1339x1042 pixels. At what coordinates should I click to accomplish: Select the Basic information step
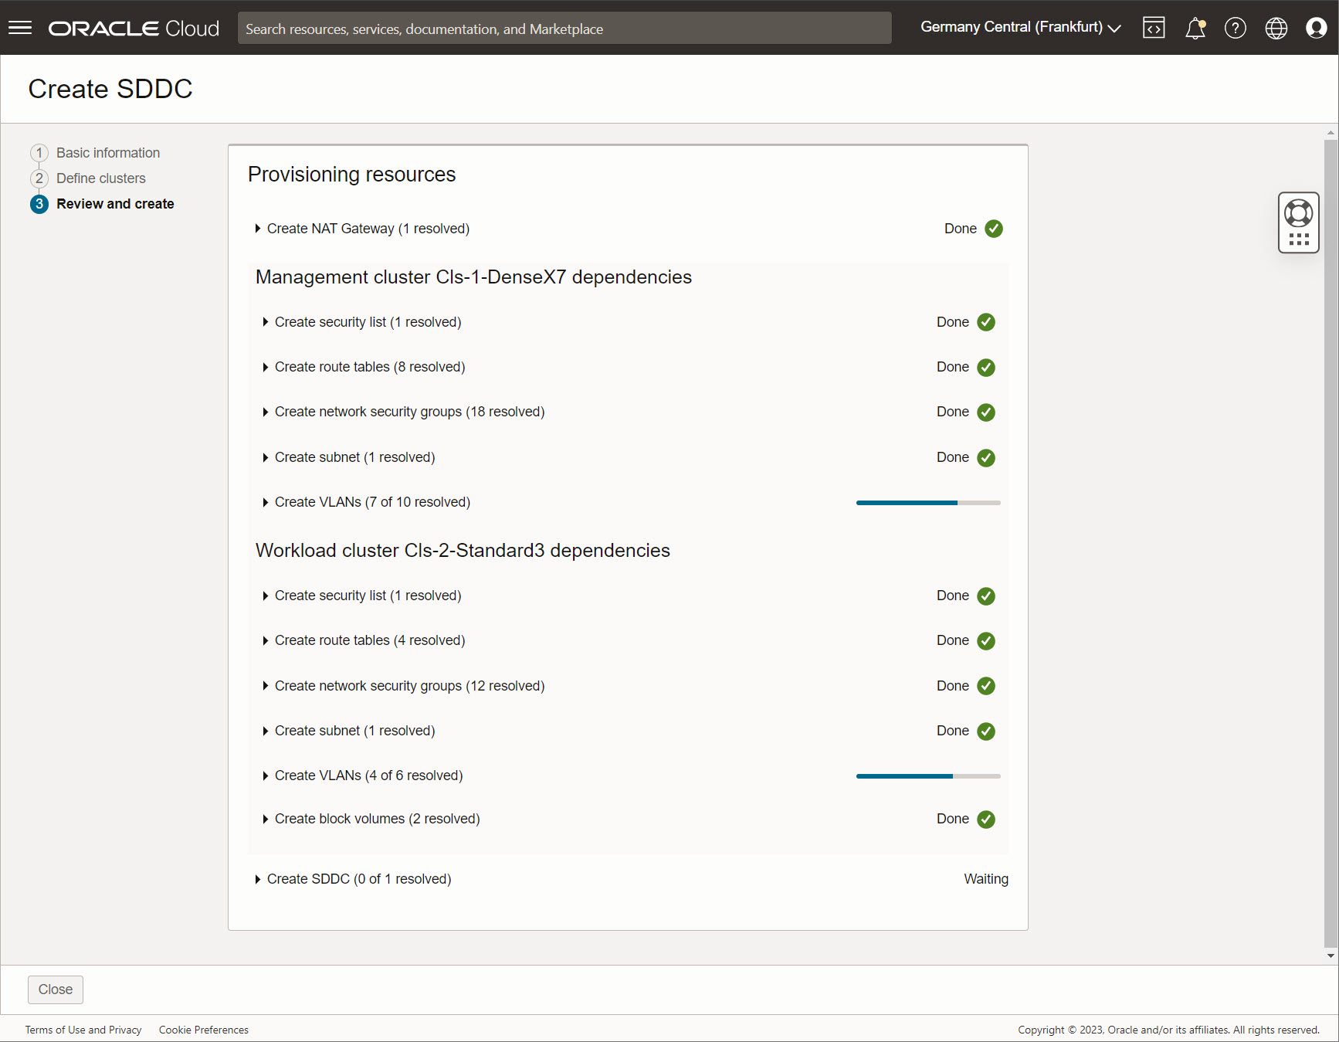[107, 152]
